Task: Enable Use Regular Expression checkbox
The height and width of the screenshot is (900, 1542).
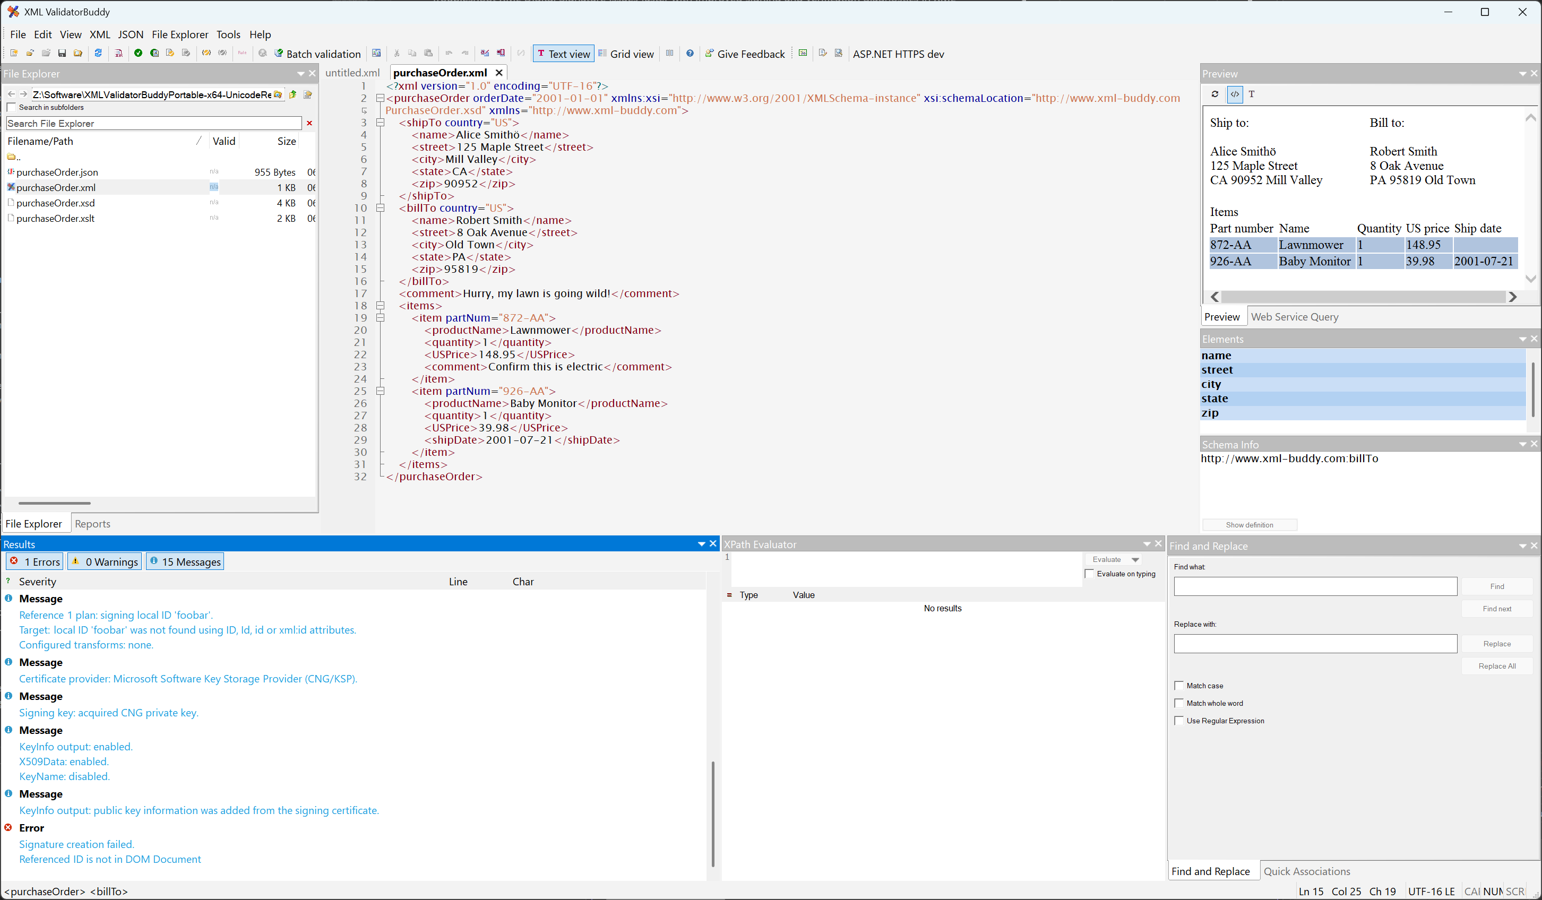Action: [x=1179, y=721]
